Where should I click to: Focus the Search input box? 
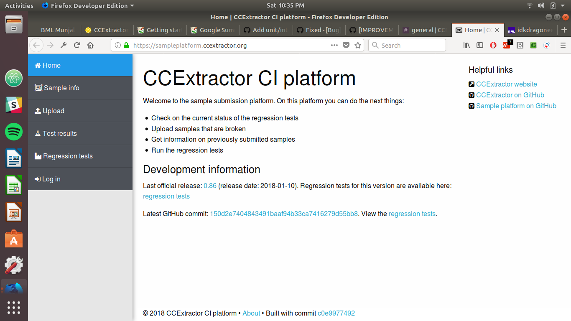tap(407, 45)
